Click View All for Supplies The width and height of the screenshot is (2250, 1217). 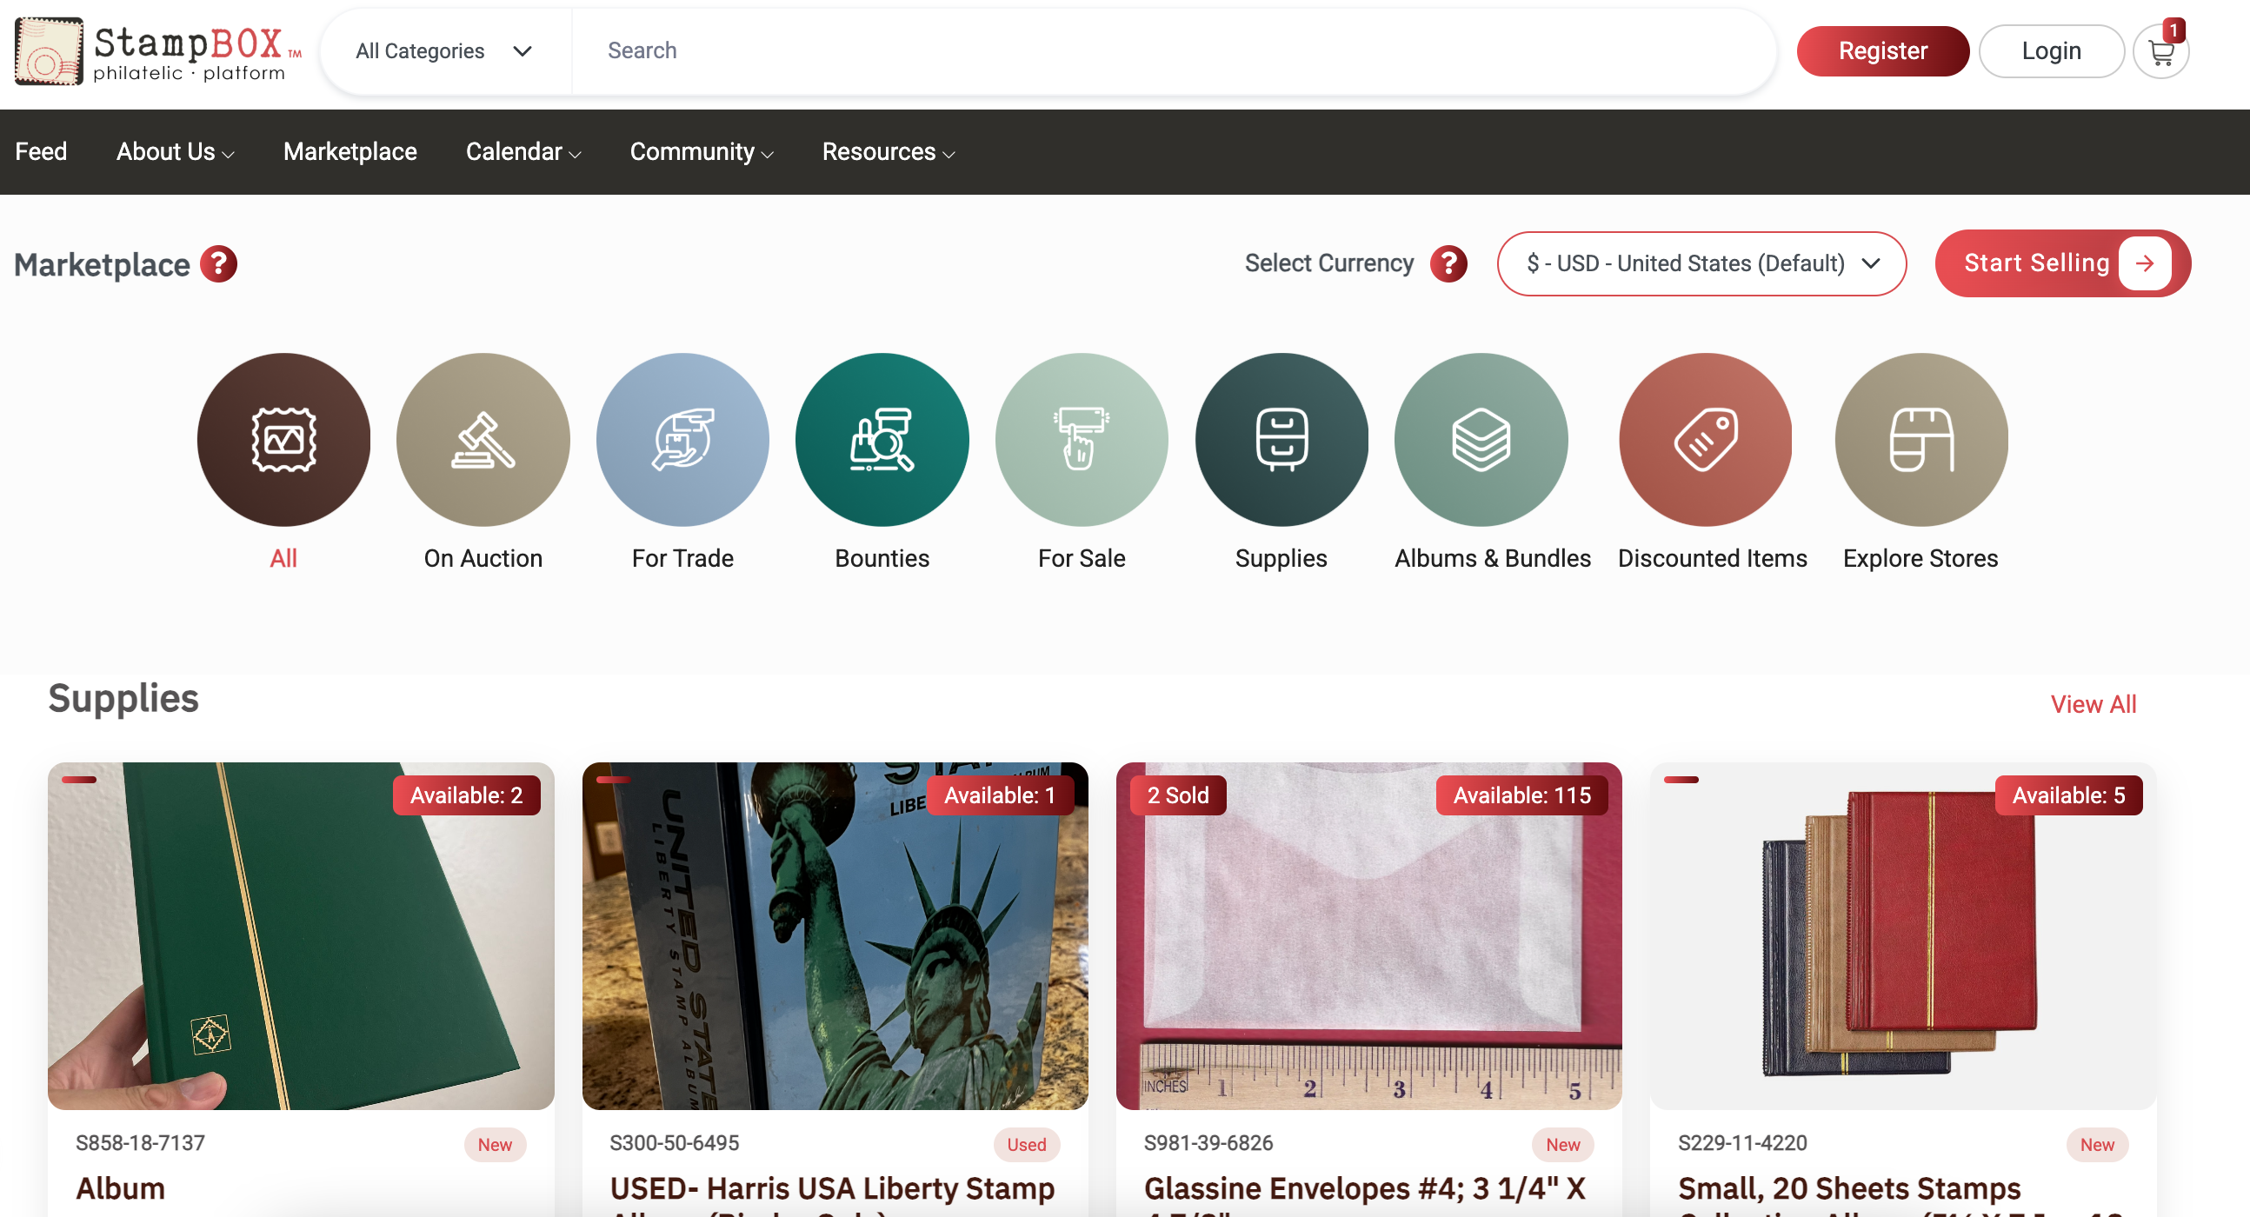point(2093,703)
